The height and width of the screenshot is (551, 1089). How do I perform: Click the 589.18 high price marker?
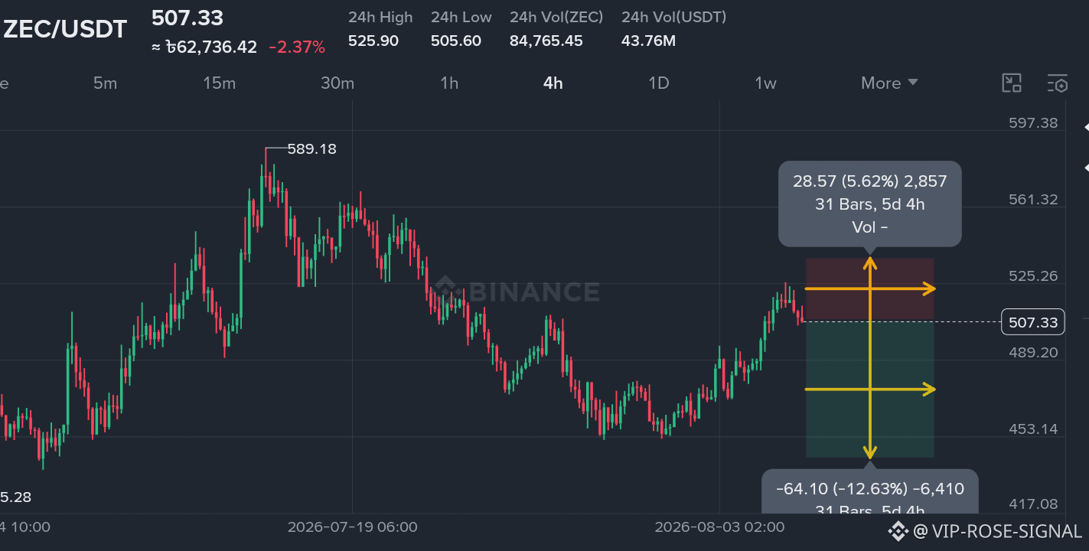click(x=311, y=149)
